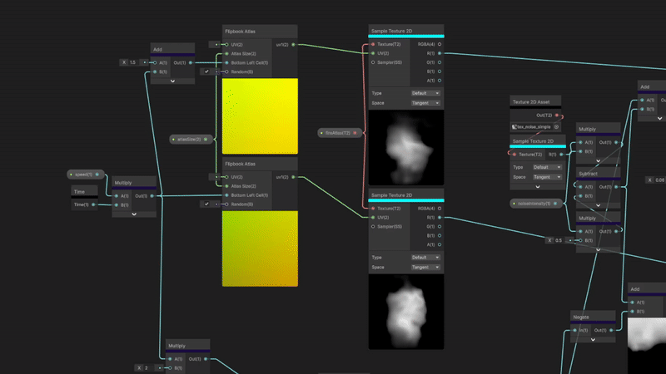Screen dimensions: 666x374
Task: Toggle Random checkbox on top Flipbook Atlas
Action: (x=206, y=71)
